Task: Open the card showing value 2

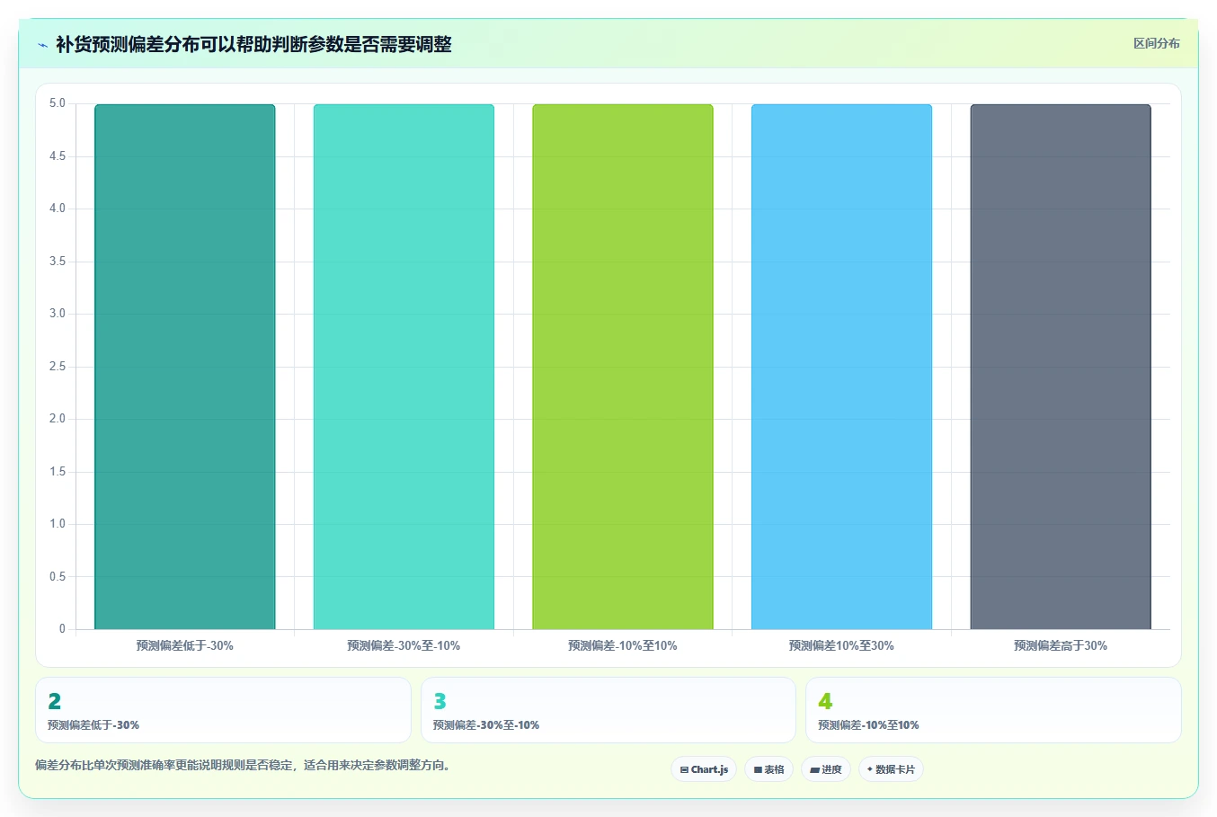Action: 223,710
